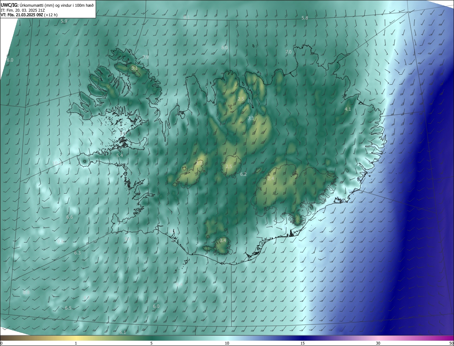
Task: Click the colorbar tick label 1
Action: tap(76, 343)
